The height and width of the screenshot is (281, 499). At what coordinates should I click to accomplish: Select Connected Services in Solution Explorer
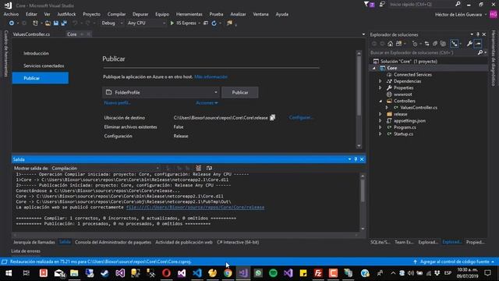(412, 75)
